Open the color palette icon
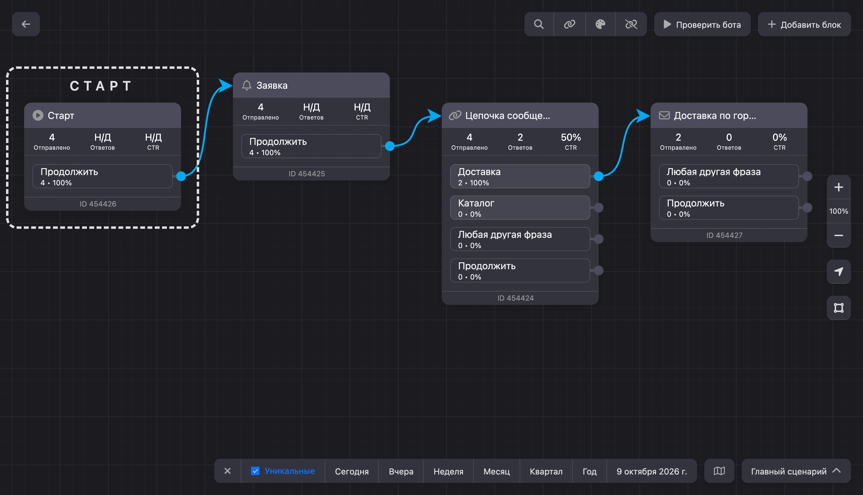 (x=600, y=24)
